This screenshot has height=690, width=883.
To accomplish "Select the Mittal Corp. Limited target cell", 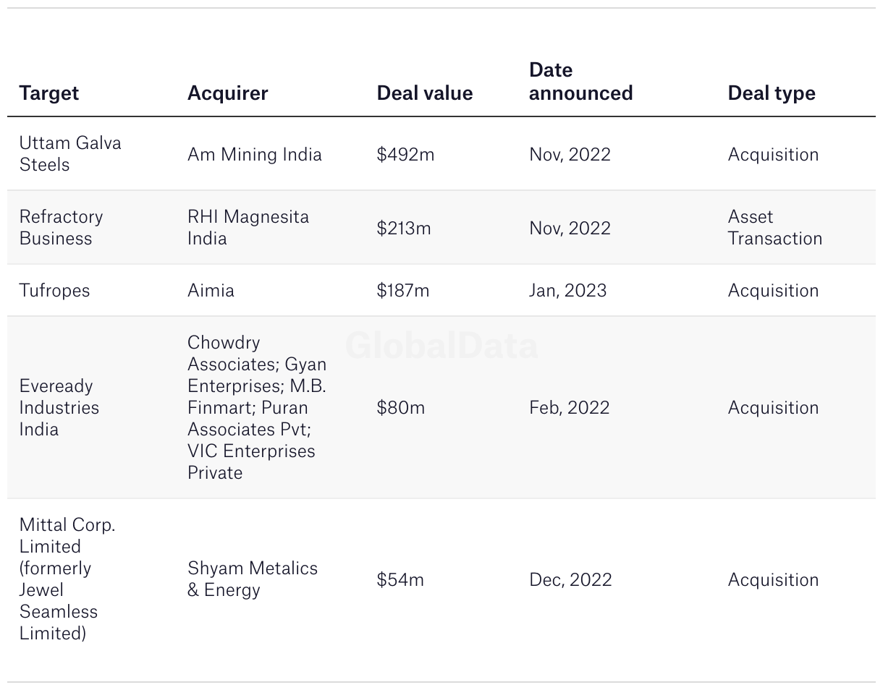I will (67, 579).
